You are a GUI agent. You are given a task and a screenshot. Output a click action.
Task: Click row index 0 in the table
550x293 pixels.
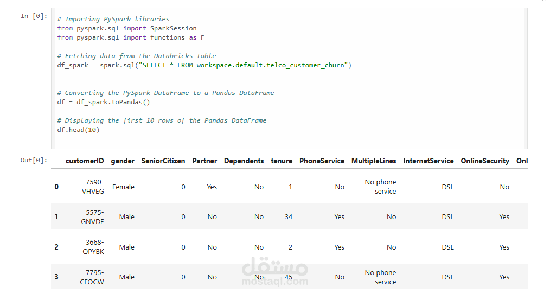click(56, 187)
